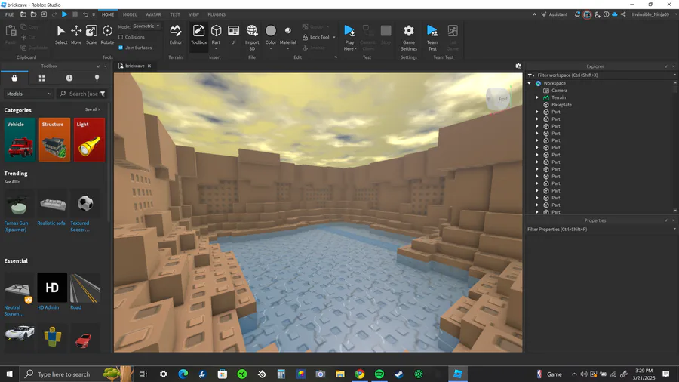Close the brickcave document tab
Image resolution: width=679 pixels, height=382 pixels.
(x=149, y=66)
